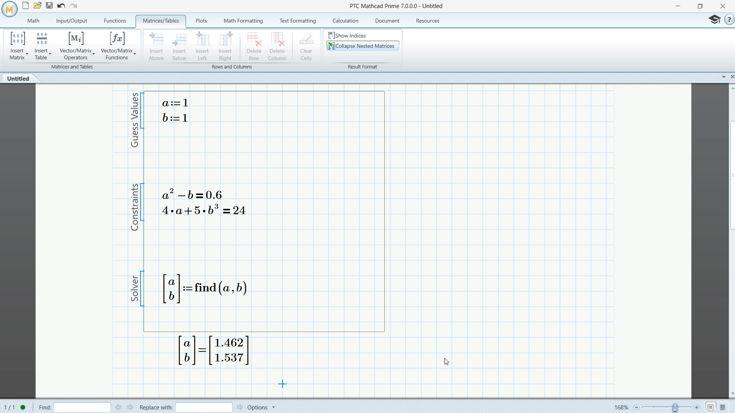
Task: Switch to the Math ribbon tab
Action: pos(33,21)
